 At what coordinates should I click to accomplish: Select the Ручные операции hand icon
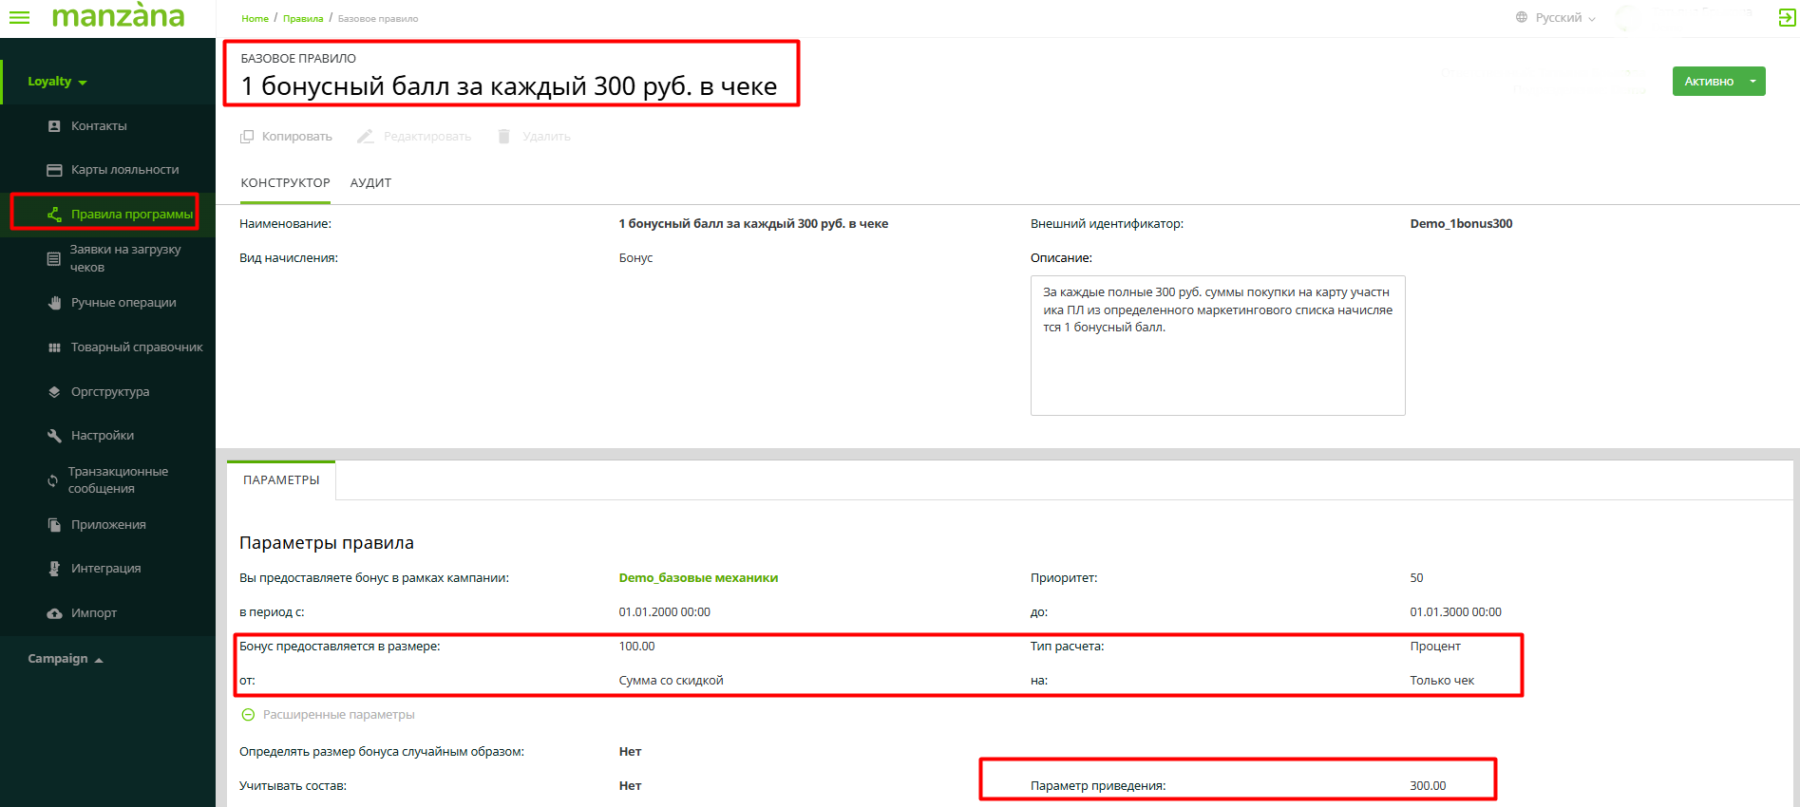point(54,303)
